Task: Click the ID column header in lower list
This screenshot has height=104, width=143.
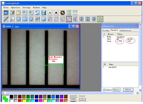Action: click(105, 64)
